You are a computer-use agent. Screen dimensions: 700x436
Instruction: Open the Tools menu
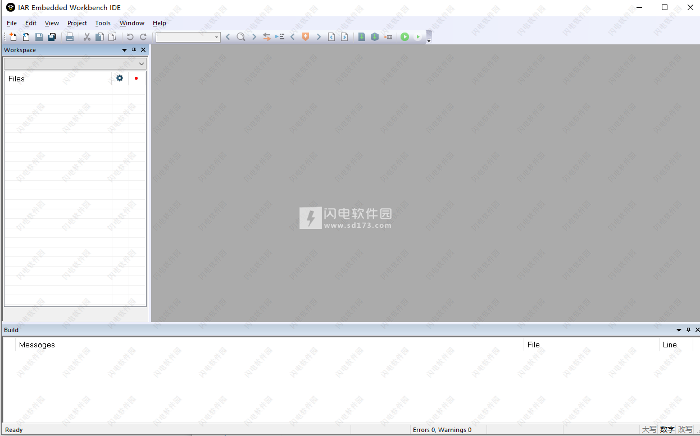(103, 23)
